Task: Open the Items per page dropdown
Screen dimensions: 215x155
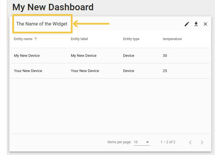Action: click(x=142, y=142)
